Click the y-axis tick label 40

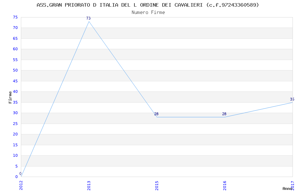coord(15,91)
